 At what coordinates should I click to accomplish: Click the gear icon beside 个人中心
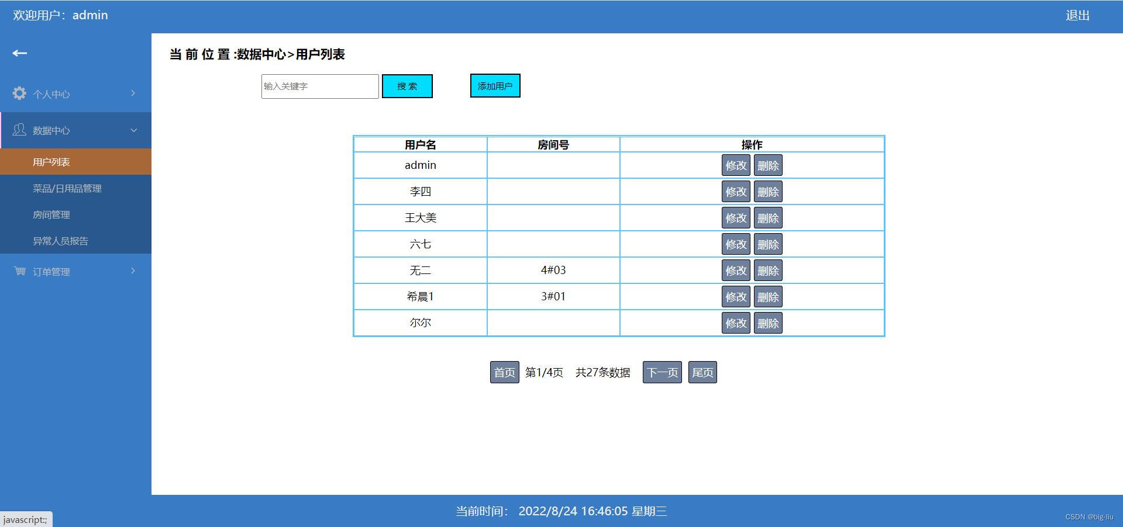[19, 93]
